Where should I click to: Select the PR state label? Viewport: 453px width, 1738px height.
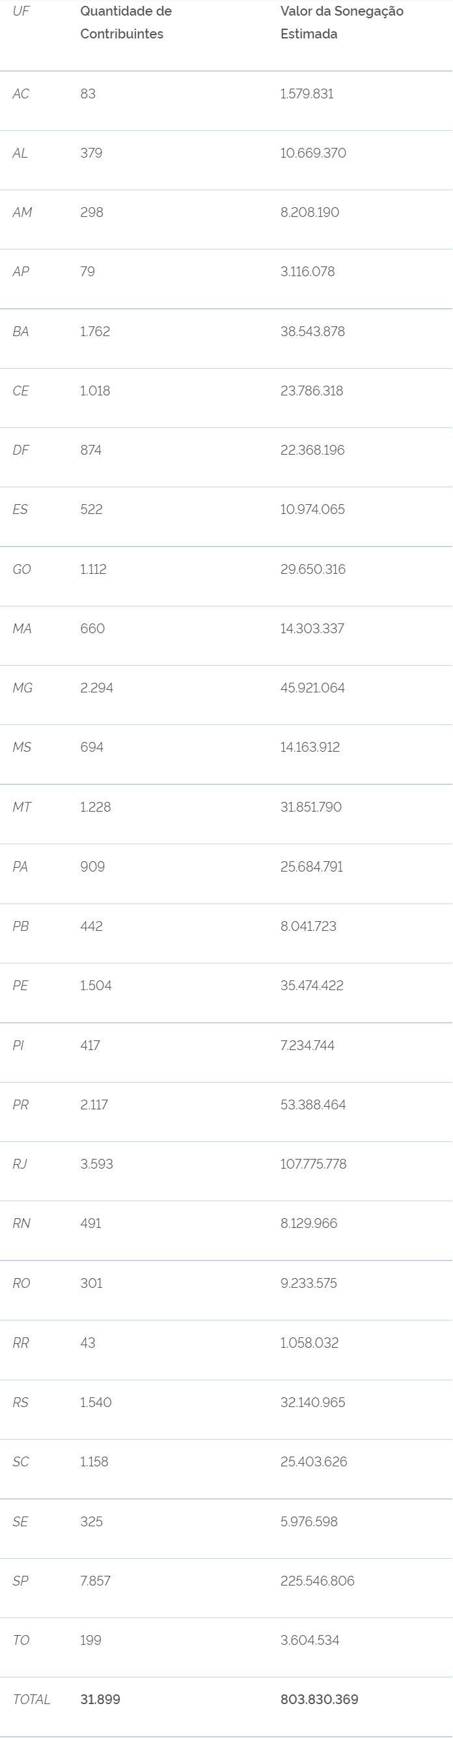tap(21, 1104)
